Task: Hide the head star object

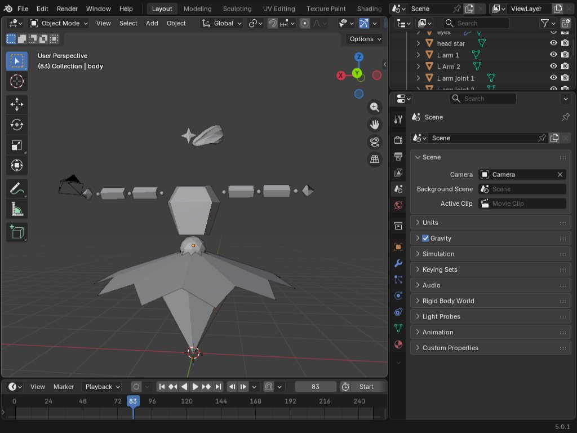Action: coord(553,43)
